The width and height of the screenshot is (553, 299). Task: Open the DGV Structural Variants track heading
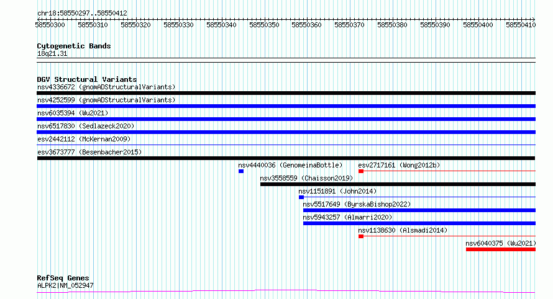[87, 79]
